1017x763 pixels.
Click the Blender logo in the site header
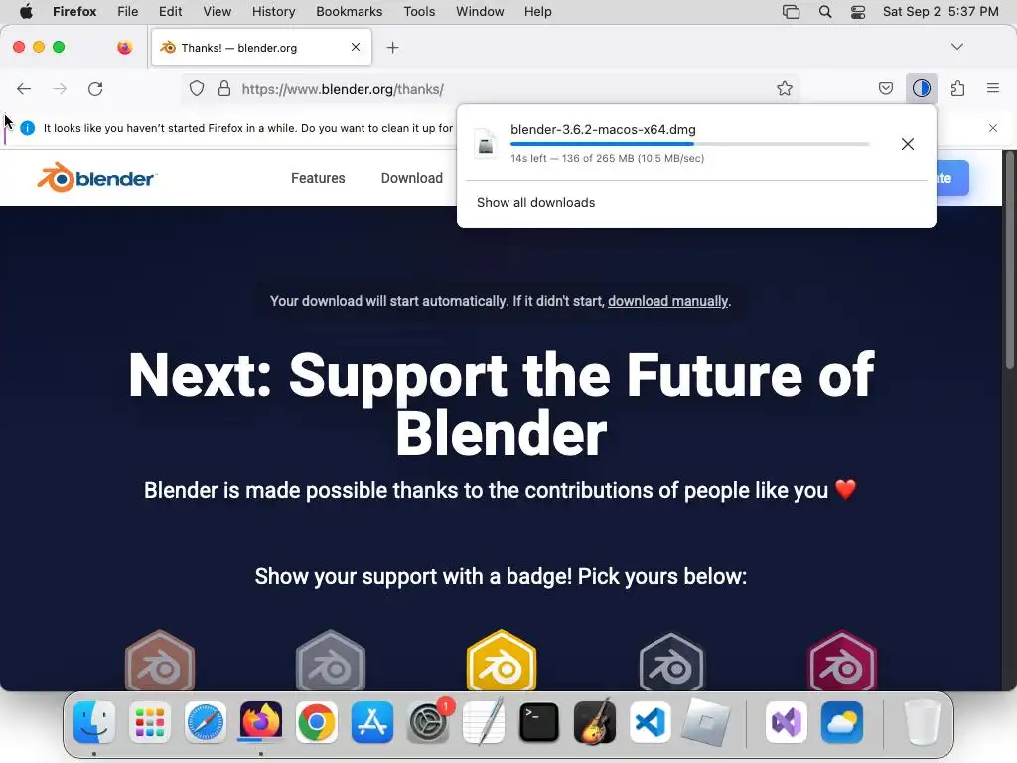tap(96, 177)
